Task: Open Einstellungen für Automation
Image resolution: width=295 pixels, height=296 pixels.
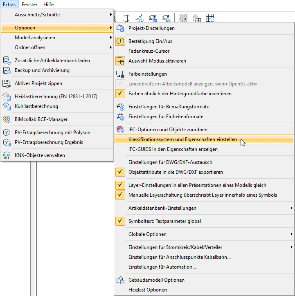Action: click(x=204, y=267)
